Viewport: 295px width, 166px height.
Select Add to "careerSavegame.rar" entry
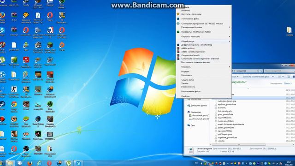(193, 52)
